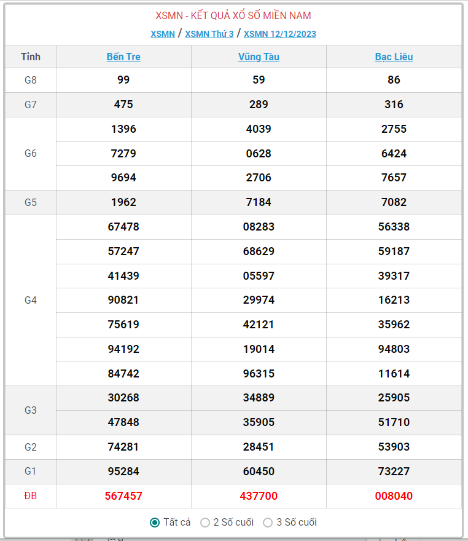The height and width of the screenshot is (541, 468).
Task: Click the G8 result 99 for Bến Tre
Action: click(123, 80)
